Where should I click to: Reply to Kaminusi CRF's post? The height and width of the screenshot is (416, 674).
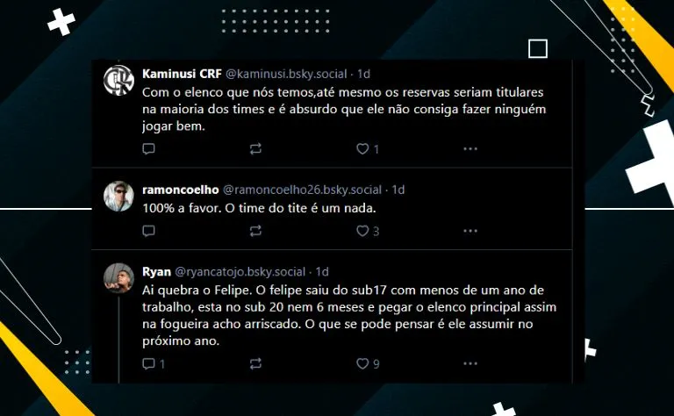pyautogui.click(x=148, y=148)
